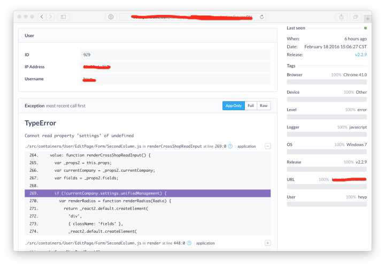Open the site info icon beside address bar
Image resolution: width=385 pixels, height=267 pixels.
(111, 17)
